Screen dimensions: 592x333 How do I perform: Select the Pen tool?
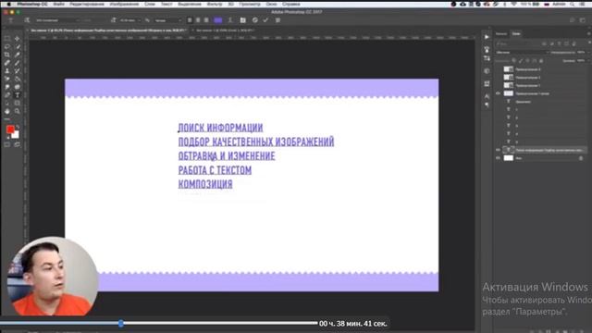point(7,95)
